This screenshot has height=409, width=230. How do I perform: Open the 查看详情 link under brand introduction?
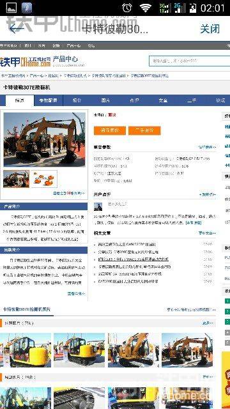coord(77,293)
